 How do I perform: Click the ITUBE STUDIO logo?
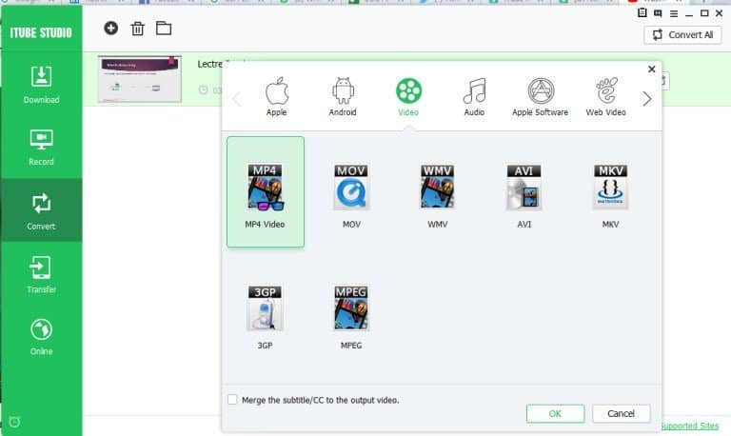41,32
